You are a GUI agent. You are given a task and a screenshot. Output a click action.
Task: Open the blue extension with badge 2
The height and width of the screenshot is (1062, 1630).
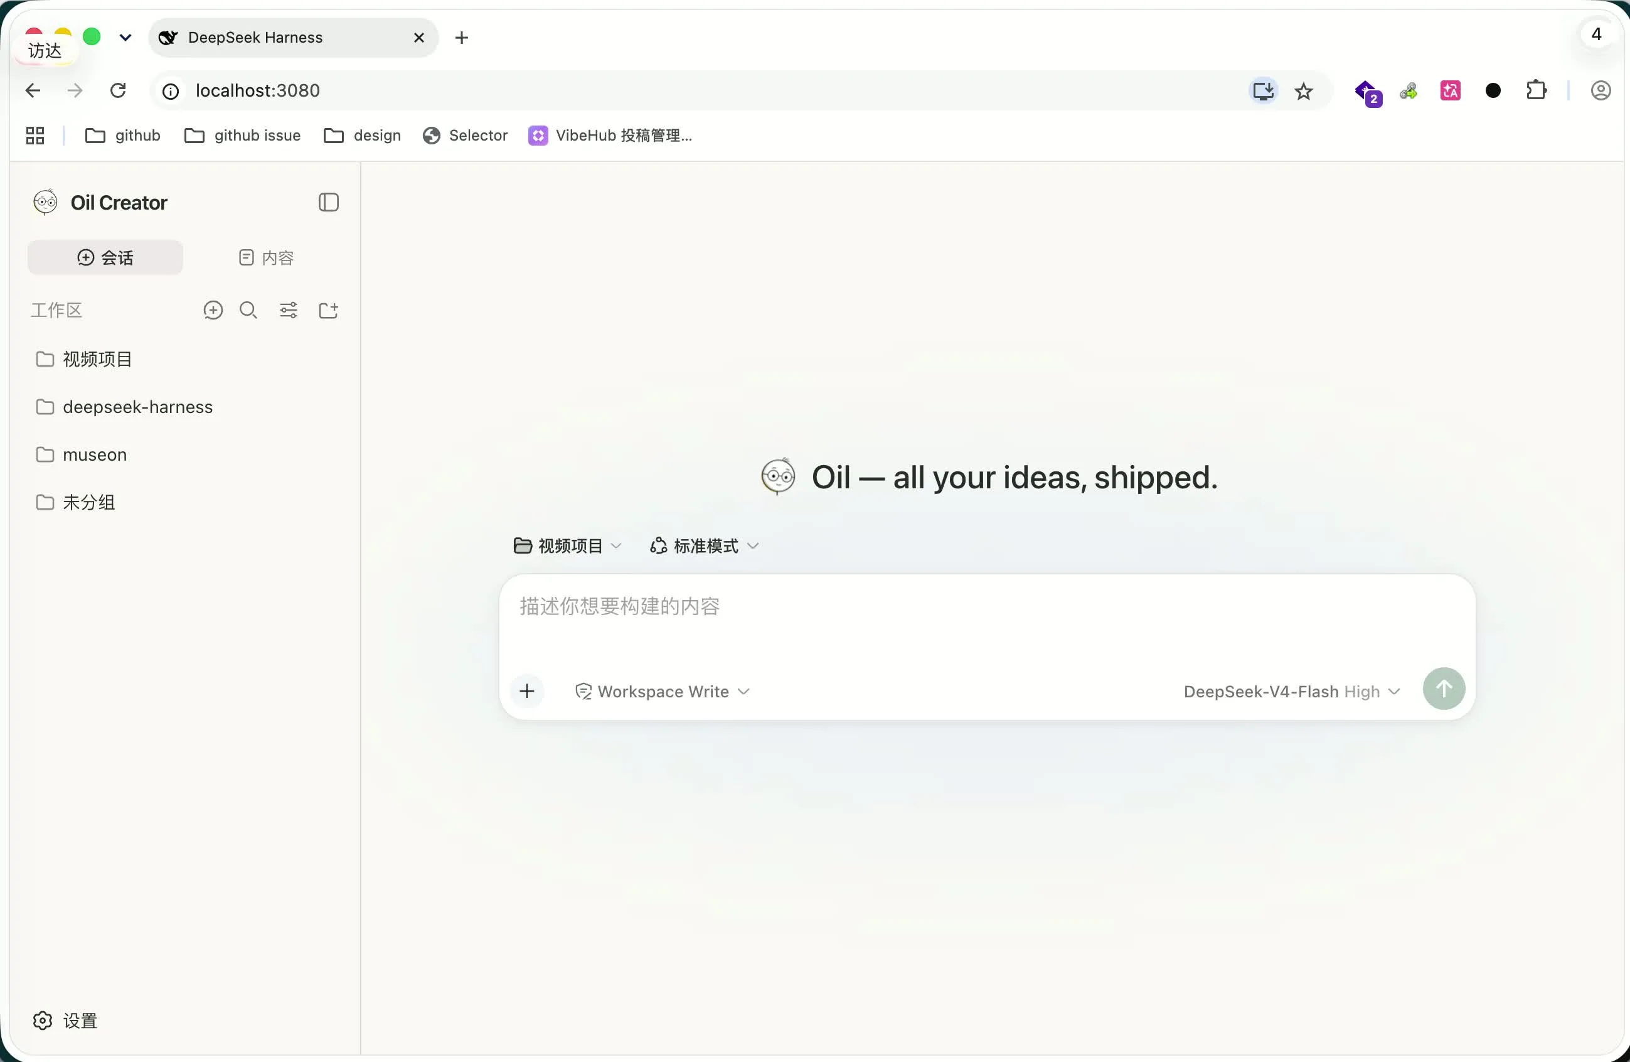[1368, 92]
